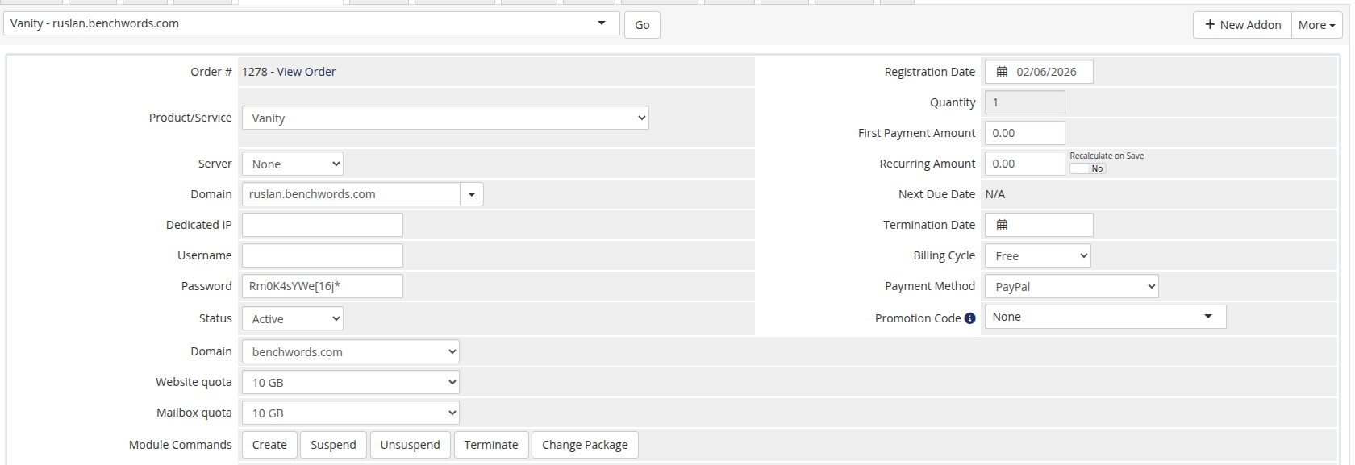Change the Status dropdown from Active
The image size is (1355, 465).
point(293,318)
